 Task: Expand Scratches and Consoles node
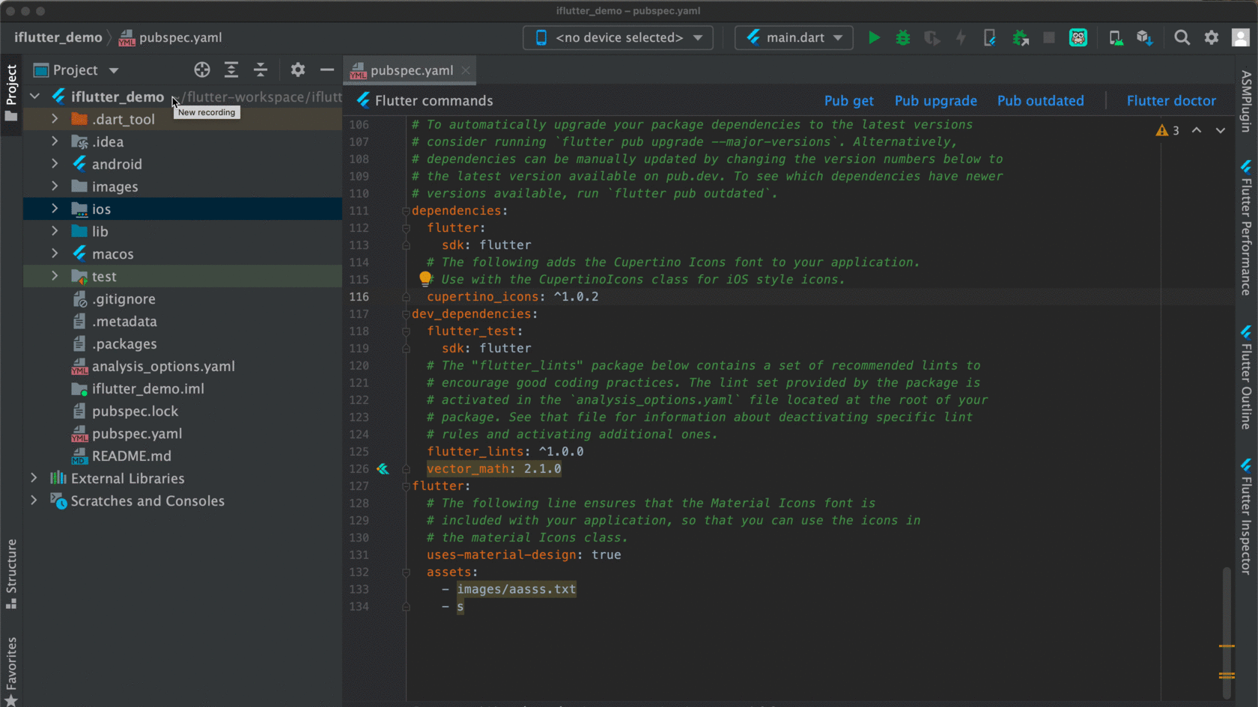pyautogui.click(x=34, y=501)
